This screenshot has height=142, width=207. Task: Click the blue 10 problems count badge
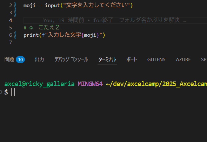click(20, 59)
